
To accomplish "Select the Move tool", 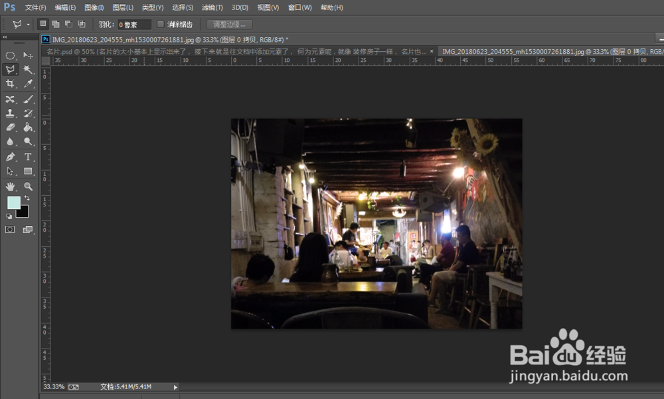I will [28, 56].
